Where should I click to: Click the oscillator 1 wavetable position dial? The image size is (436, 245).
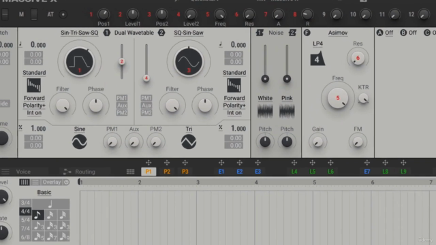click(80, 62)
